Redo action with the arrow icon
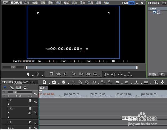This screenshot has width=167, height=130. point(127,82)
